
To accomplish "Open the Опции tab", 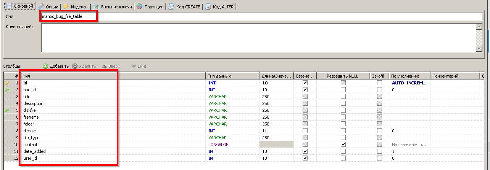I will 48,6.
